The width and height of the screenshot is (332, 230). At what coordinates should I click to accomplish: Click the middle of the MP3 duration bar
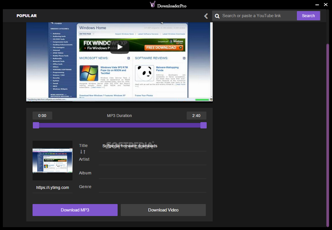(x=120, y=125)
